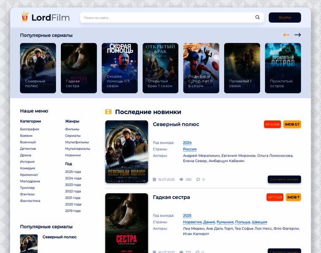The width and height of the screenshot is (321, 253).
Task: Click the comment bubble icon for Северный полюс
Action: [198, 180]
